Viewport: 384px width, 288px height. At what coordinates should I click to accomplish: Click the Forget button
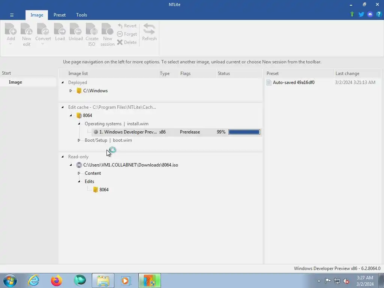click(127, 34)
